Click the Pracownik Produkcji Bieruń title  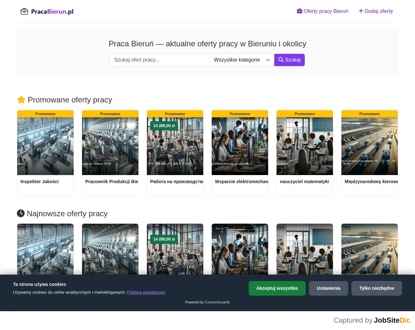[112, 182]
